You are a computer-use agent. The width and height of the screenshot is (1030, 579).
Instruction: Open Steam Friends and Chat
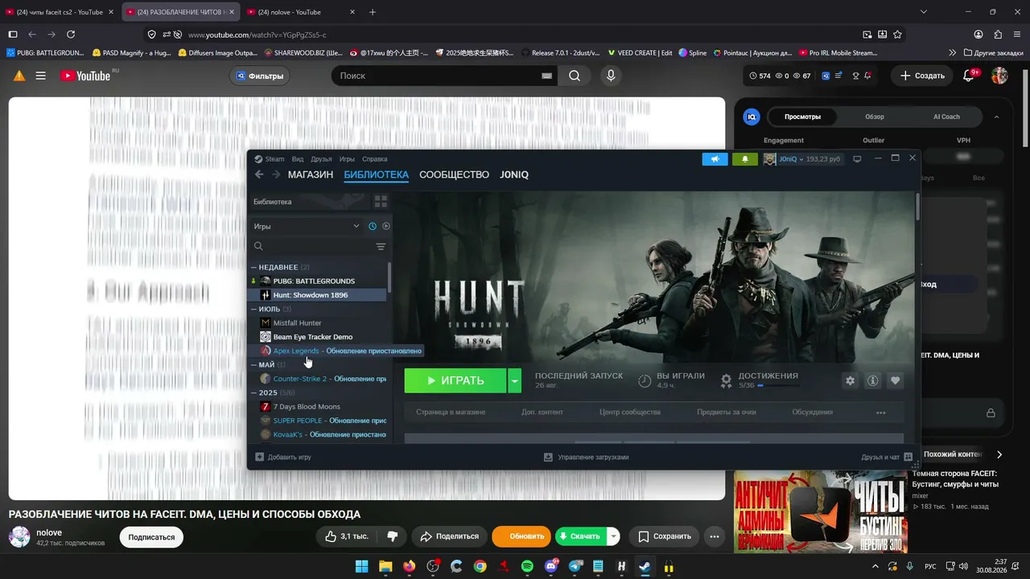tap(887, 457)
